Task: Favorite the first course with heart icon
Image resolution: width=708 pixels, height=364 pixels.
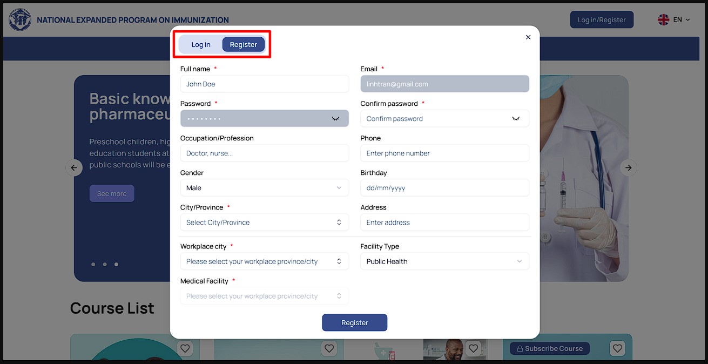Action: tap(185, 348)
